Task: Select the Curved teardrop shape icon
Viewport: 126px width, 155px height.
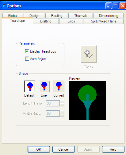Action: pyautogui.click(x=59, y=86)
